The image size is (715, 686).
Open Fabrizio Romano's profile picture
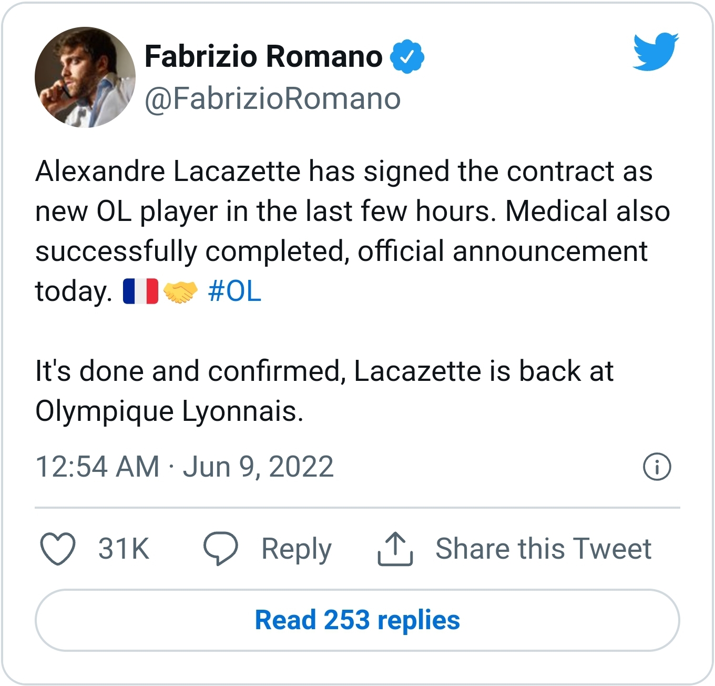[x=85, y=77]
